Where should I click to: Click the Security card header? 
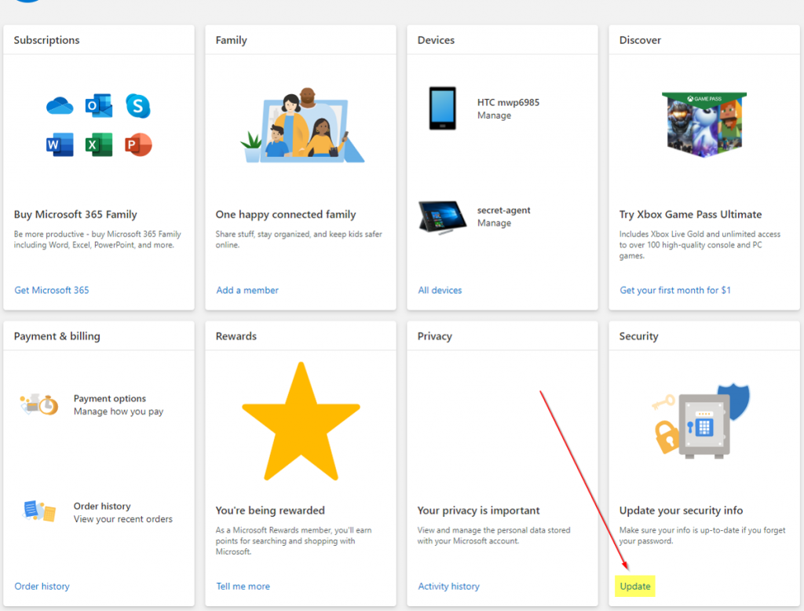pos(638,337)
